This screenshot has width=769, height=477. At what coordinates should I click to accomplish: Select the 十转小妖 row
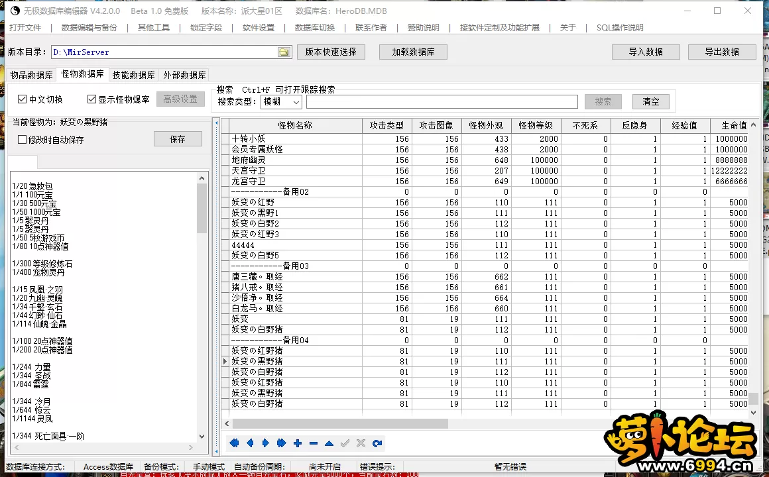[x=489, y=138]
